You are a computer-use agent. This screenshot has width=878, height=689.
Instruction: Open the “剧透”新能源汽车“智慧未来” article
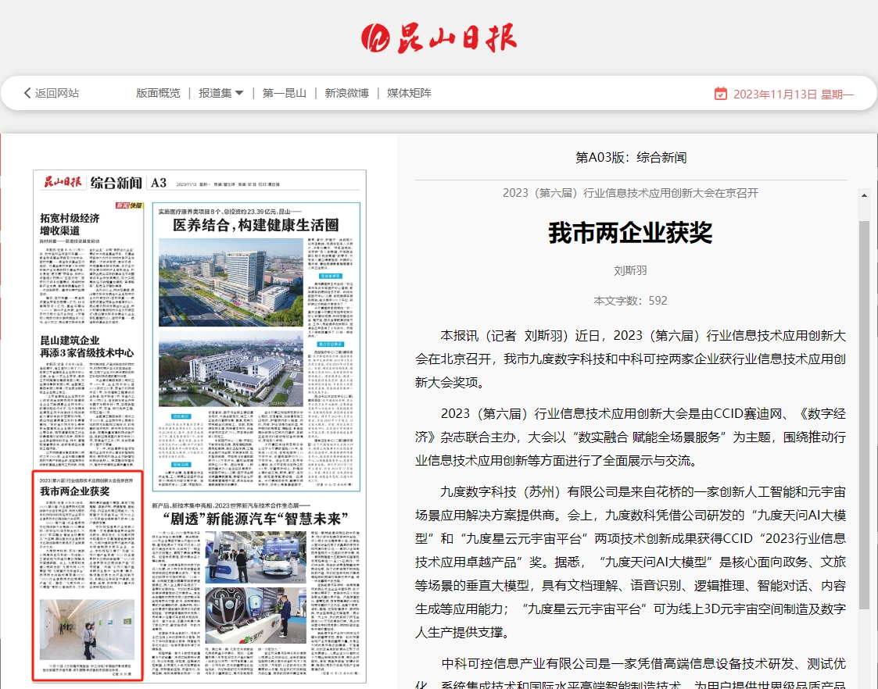point(256,519)
